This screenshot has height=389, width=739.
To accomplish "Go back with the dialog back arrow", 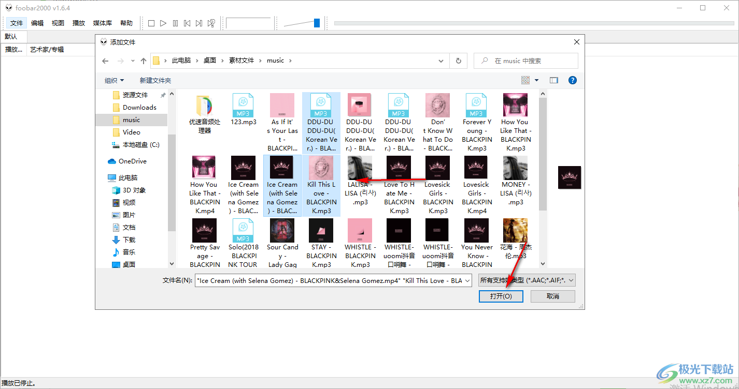I will 105,61.
